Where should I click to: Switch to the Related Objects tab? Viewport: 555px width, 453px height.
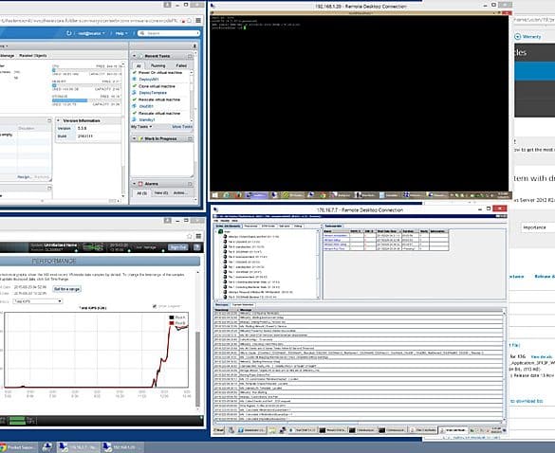(33, 56)
